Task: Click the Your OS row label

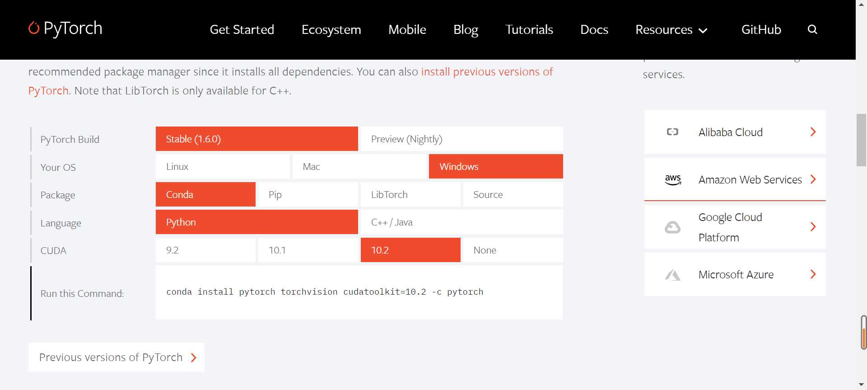Action: [58, 167]
